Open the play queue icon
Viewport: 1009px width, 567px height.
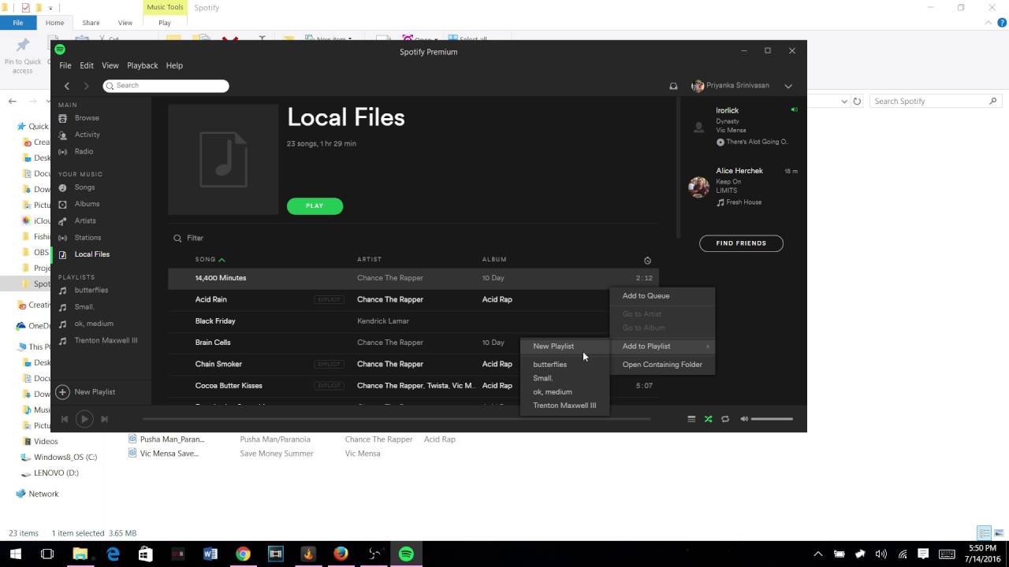[x=691, y=419]
